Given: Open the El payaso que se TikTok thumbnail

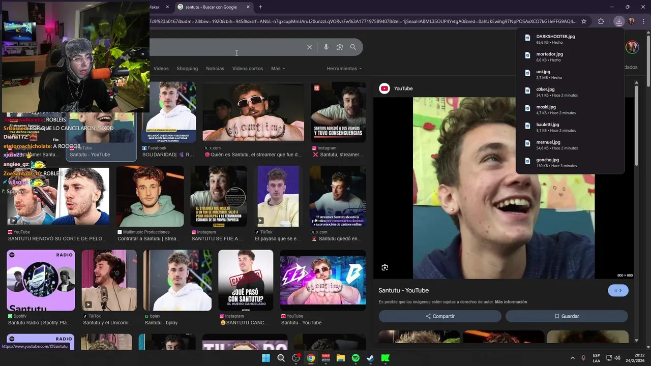Looking at the screenshot, I should 278,197.
